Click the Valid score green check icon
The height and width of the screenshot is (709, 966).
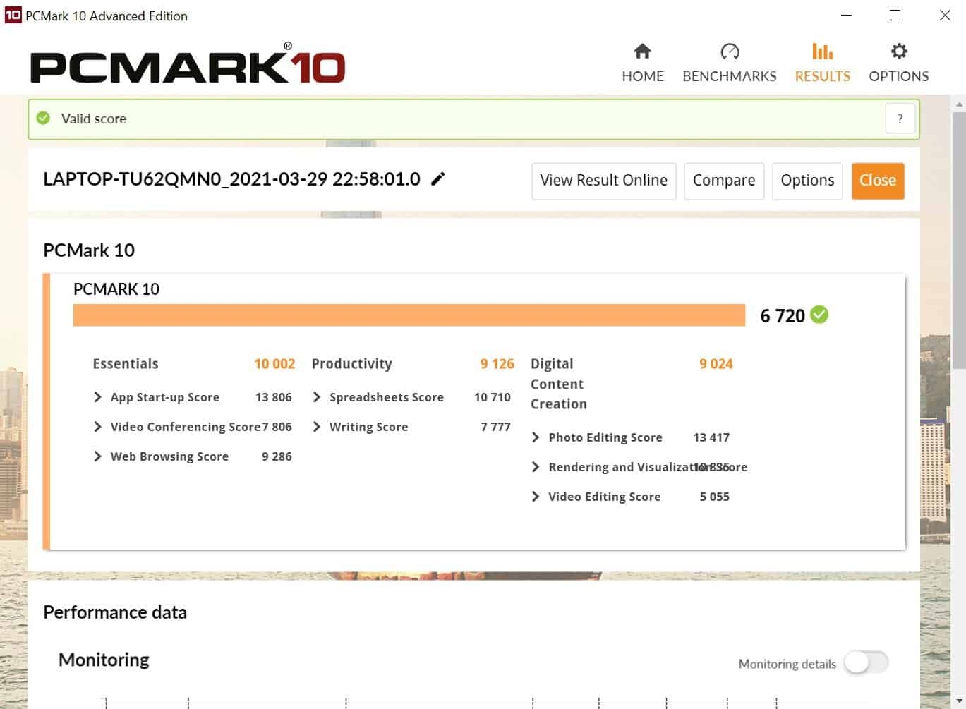[x=44, y=119]
